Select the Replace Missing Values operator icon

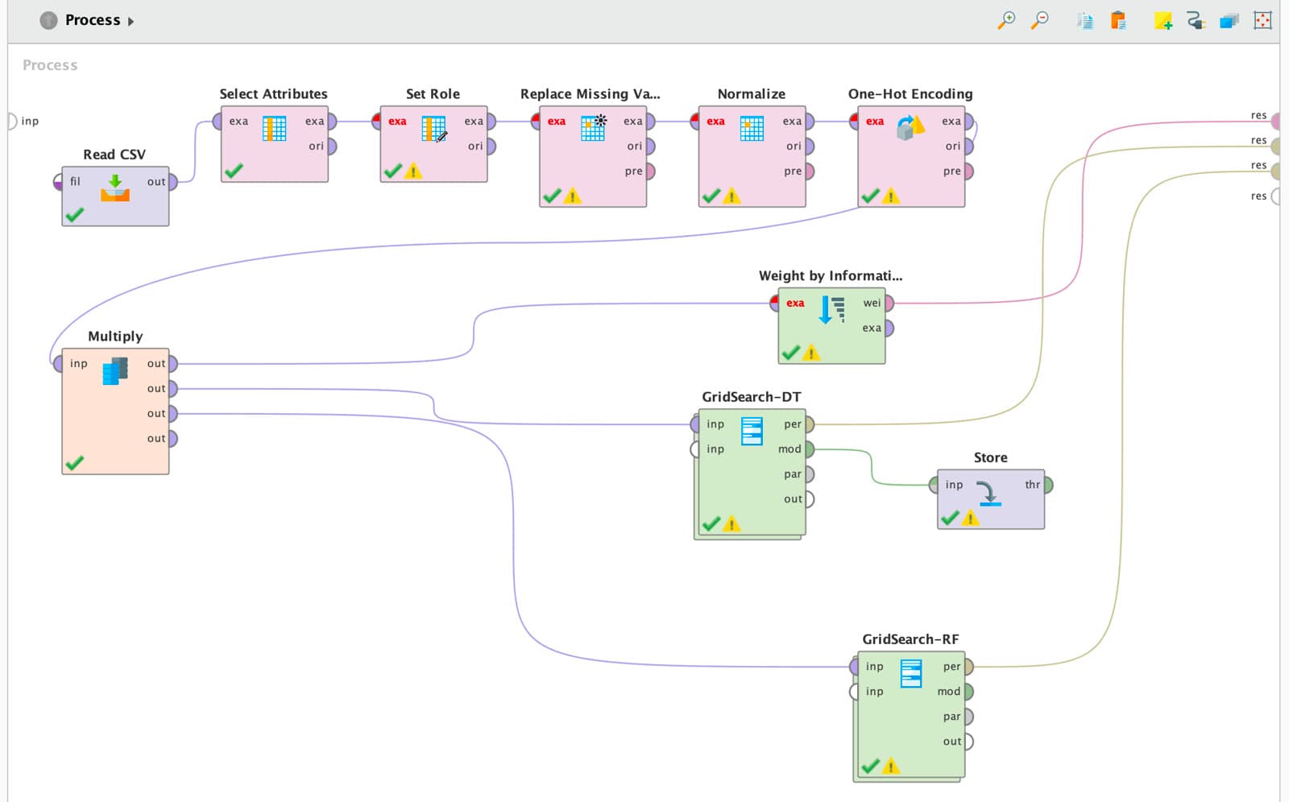[593, 128]
